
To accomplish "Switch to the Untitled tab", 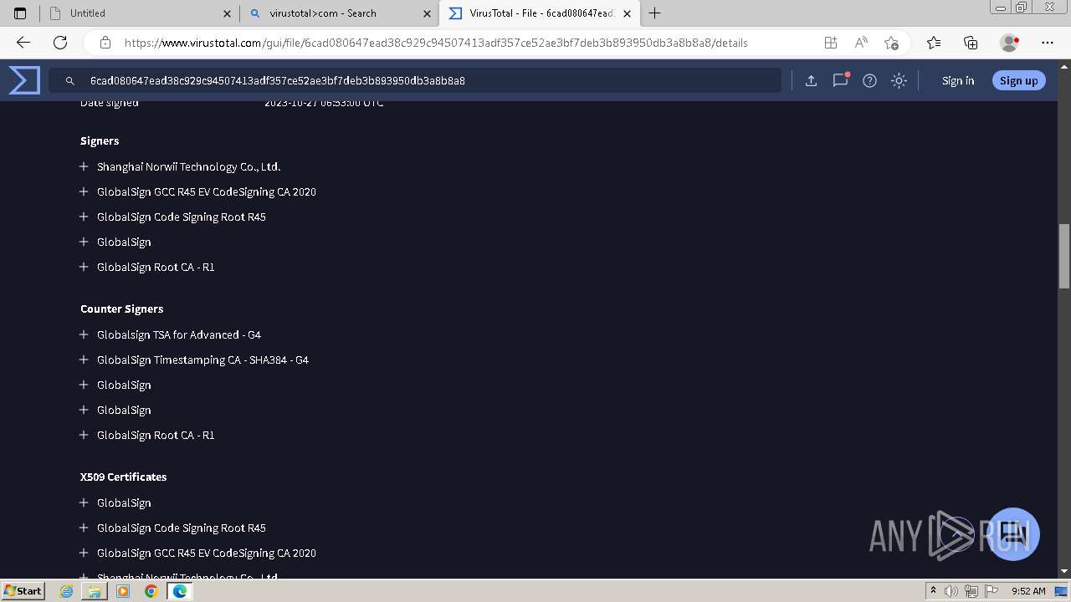I will coord(140,13).
